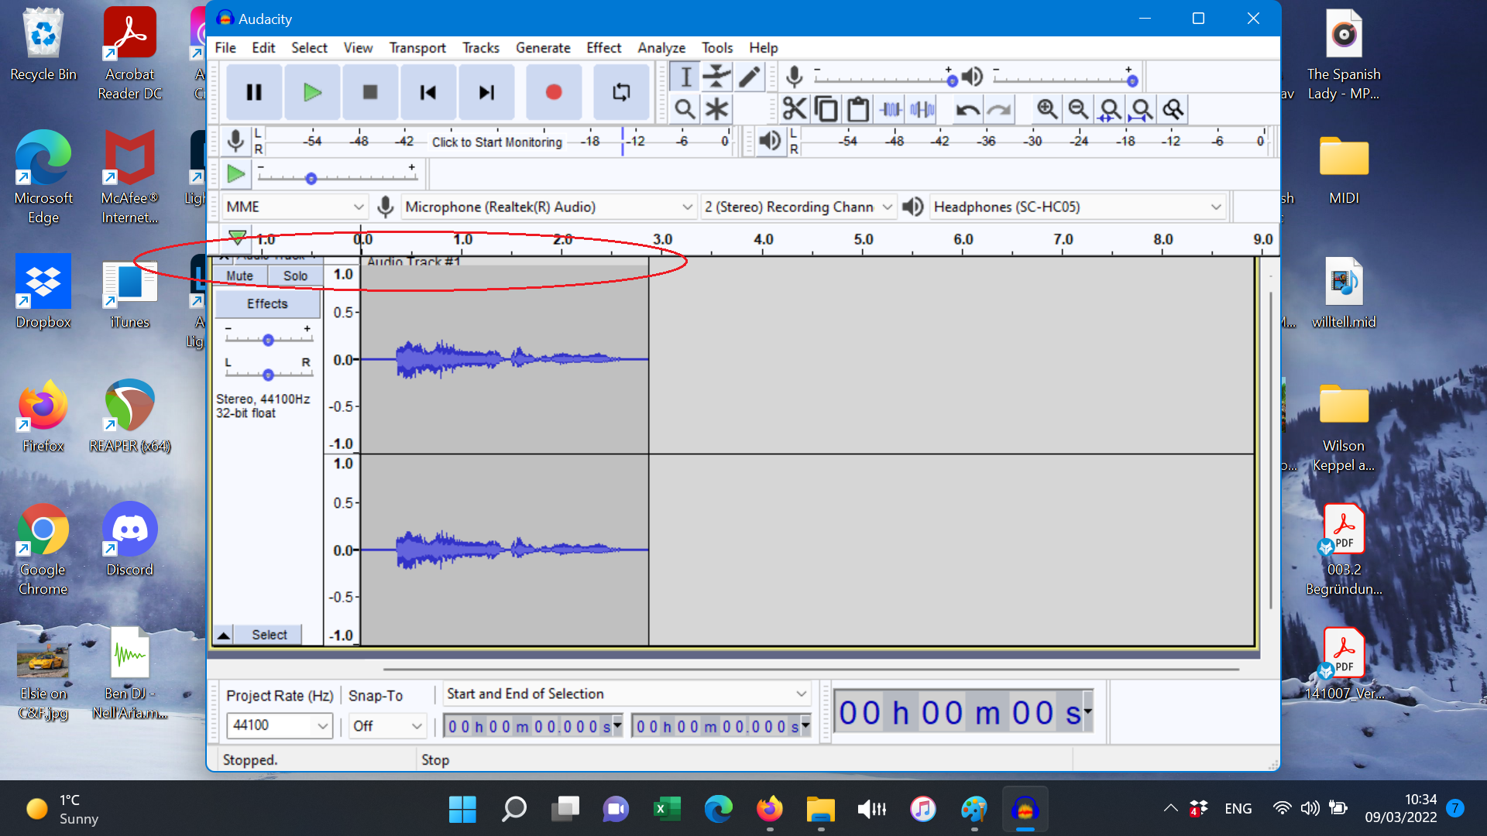Click the track gain slider handle
Viewport: 1487px width, 836px height.
[268, 340]
